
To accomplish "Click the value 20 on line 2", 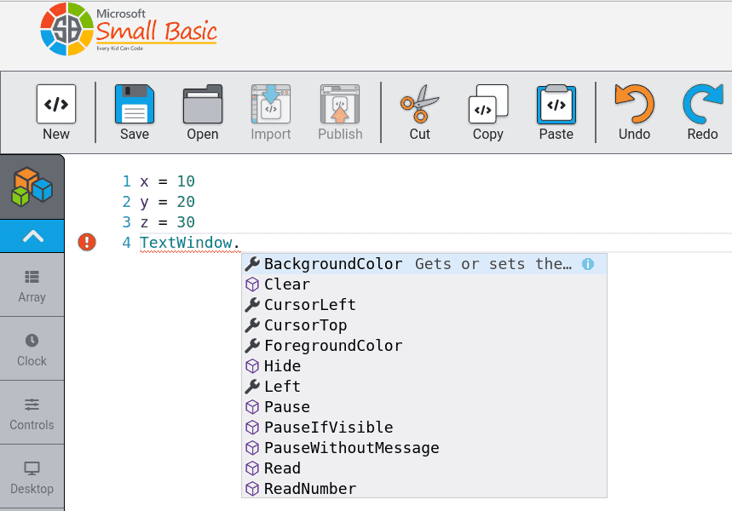I will (x=186, y=202).
